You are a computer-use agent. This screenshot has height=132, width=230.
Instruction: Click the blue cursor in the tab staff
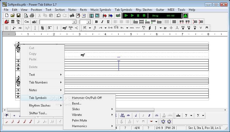coord(119,65)
